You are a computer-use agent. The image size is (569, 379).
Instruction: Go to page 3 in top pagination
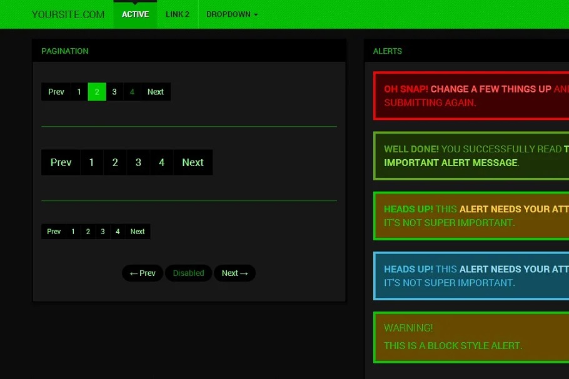click(x=114, y=92)
